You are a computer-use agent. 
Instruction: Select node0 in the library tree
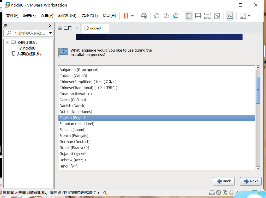tap(29, 48)
